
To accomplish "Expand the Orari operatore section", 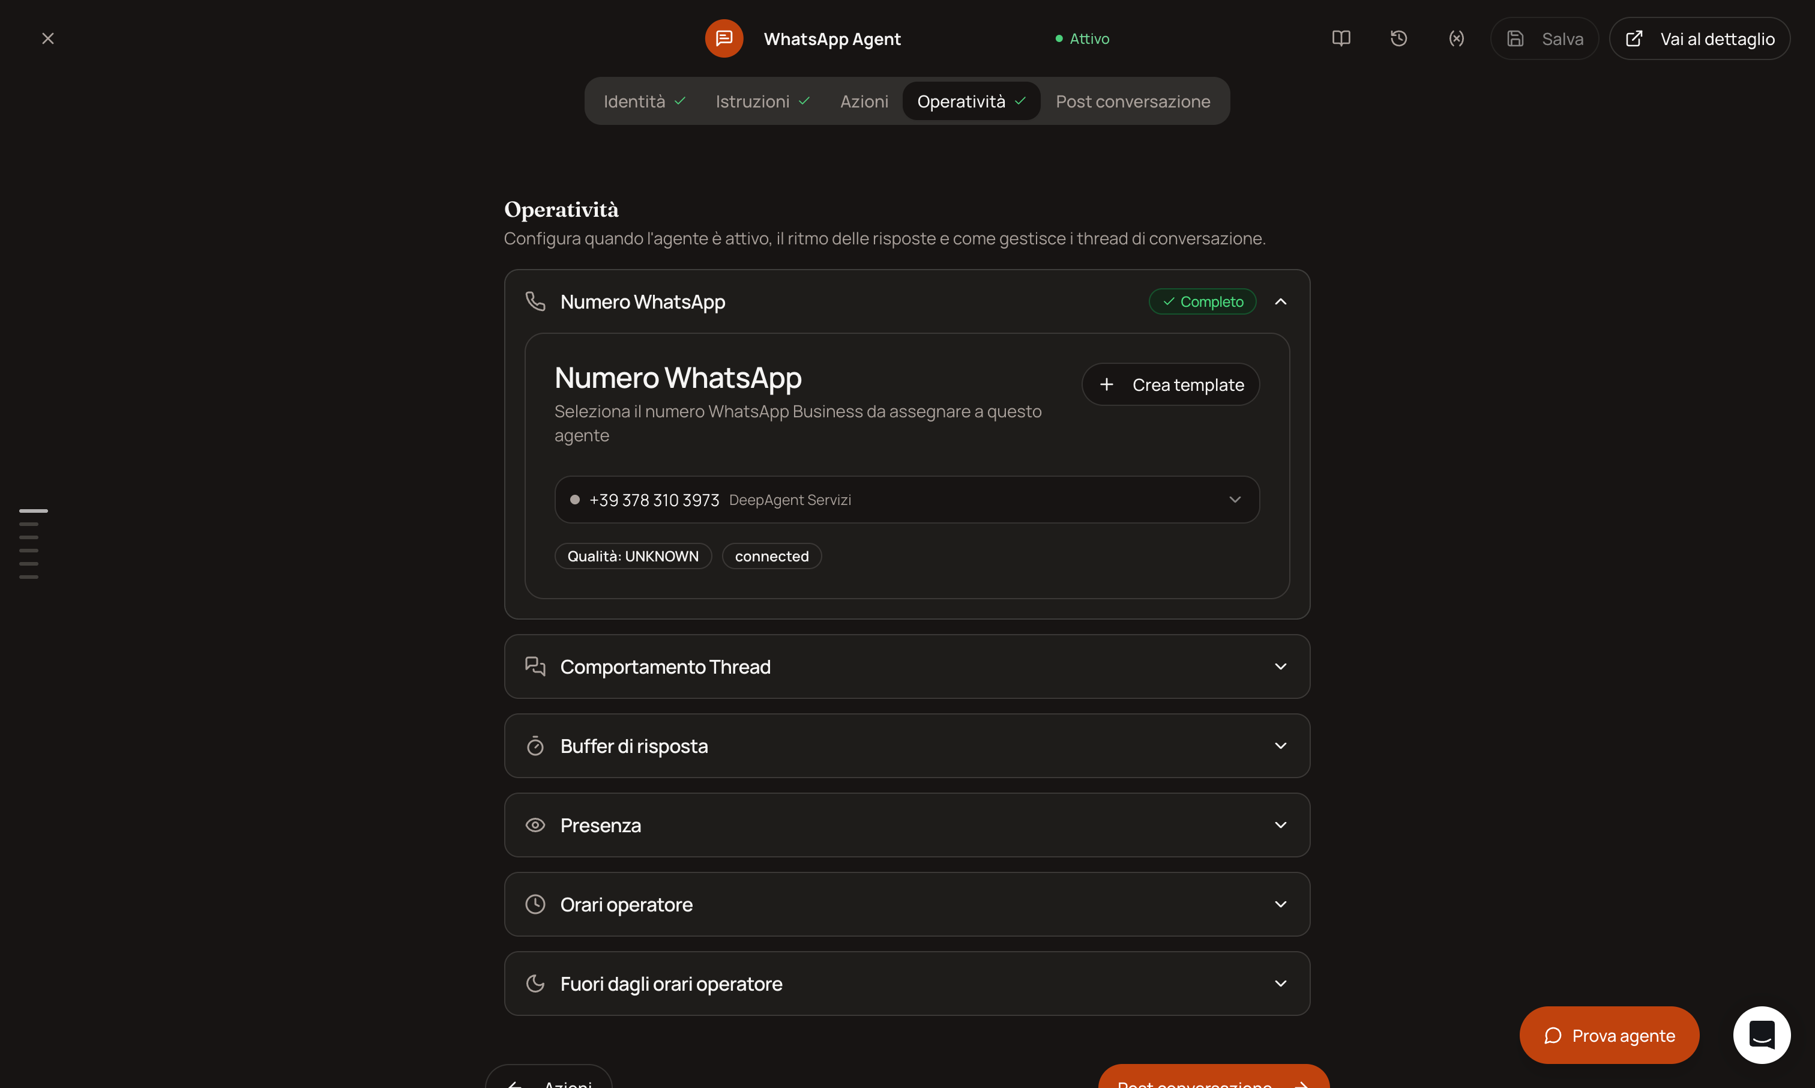I will tap(907, 904).
